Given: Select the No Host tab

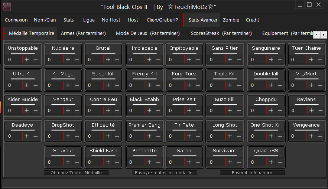Looking at the screenshot, I should pyautogui.click(x=111, y=20).
